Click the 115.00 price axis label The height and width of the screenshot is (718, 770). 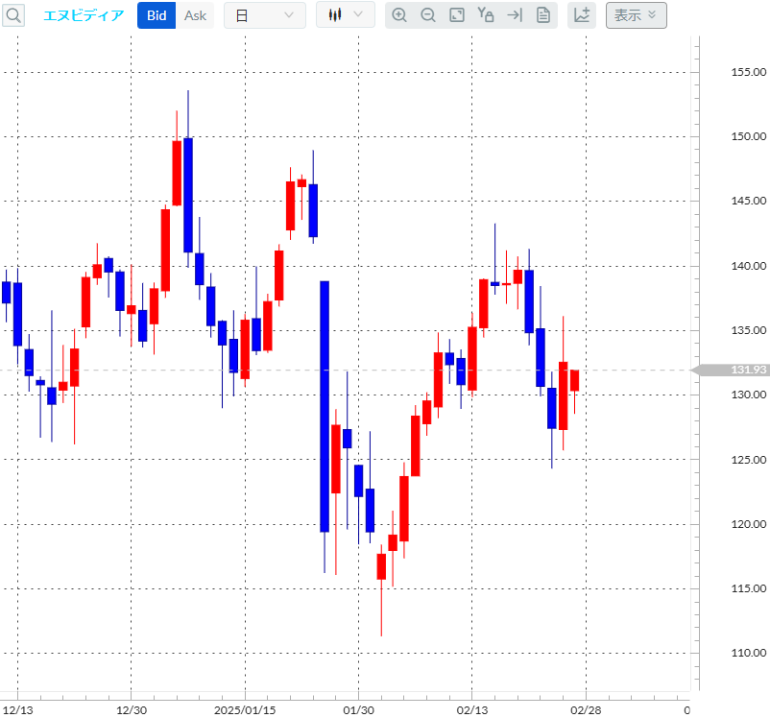[x=748, y=588]
